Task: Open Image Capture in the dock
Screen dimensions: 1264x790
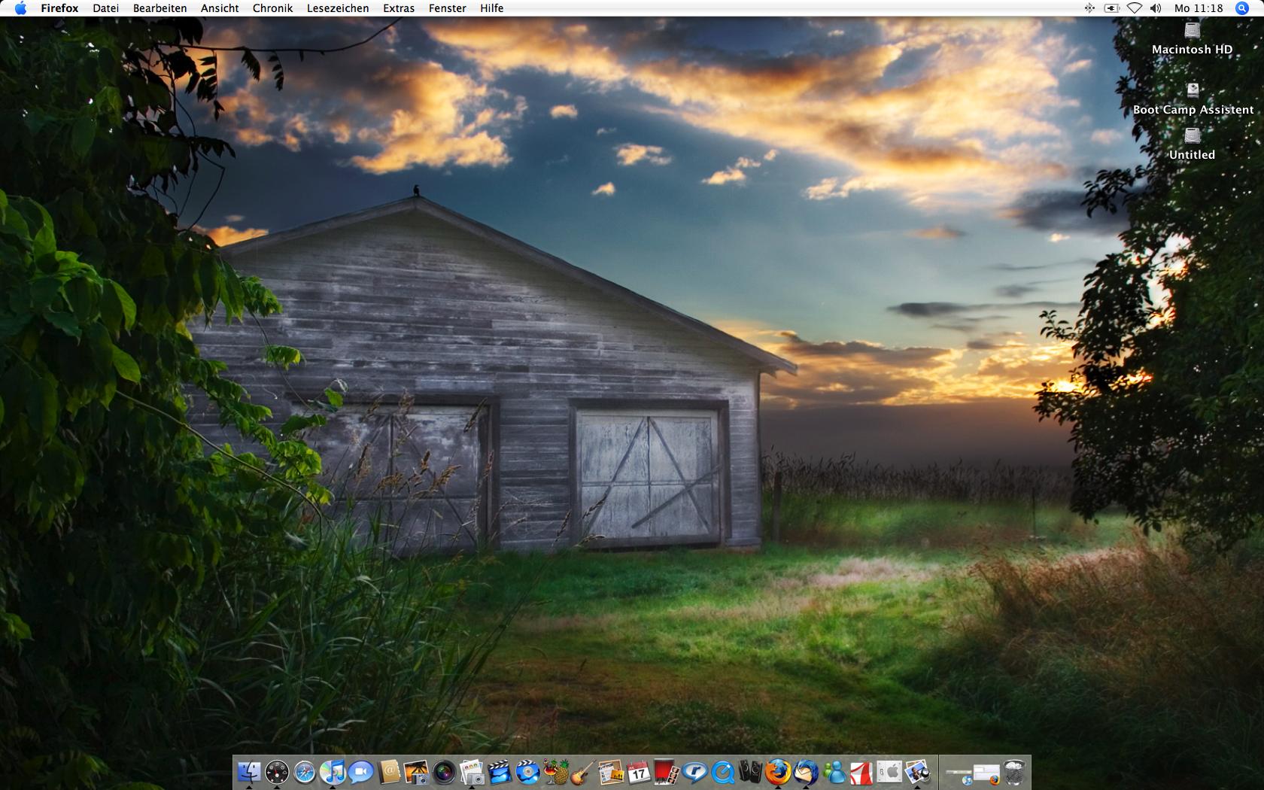Action: [472, 772]
